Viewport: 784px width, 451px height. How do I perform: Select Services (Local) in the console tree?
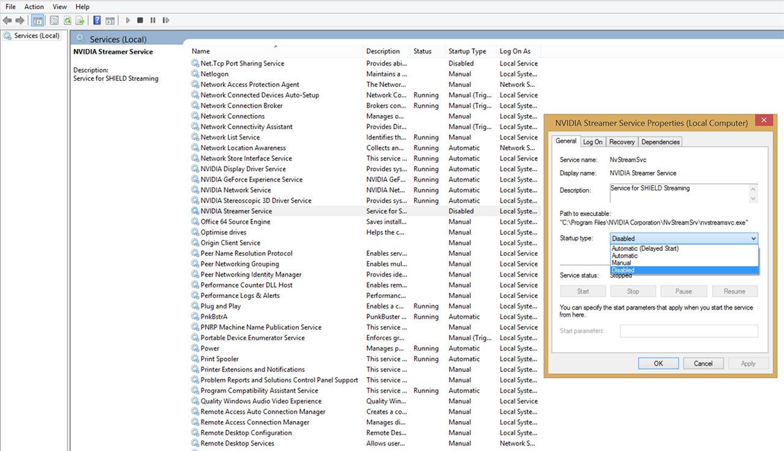pyautogui.click(x=37, y=35)
